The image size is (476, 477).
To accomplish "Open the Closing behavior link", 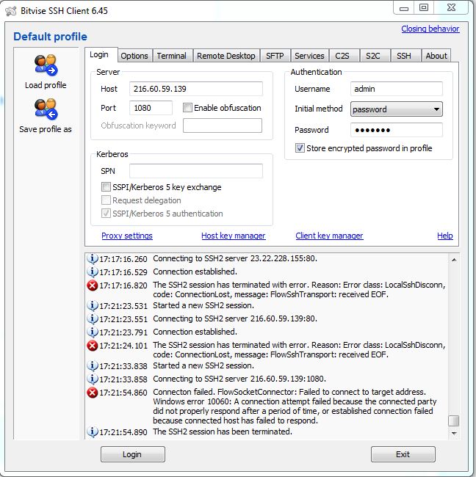I will pos(430,29).
